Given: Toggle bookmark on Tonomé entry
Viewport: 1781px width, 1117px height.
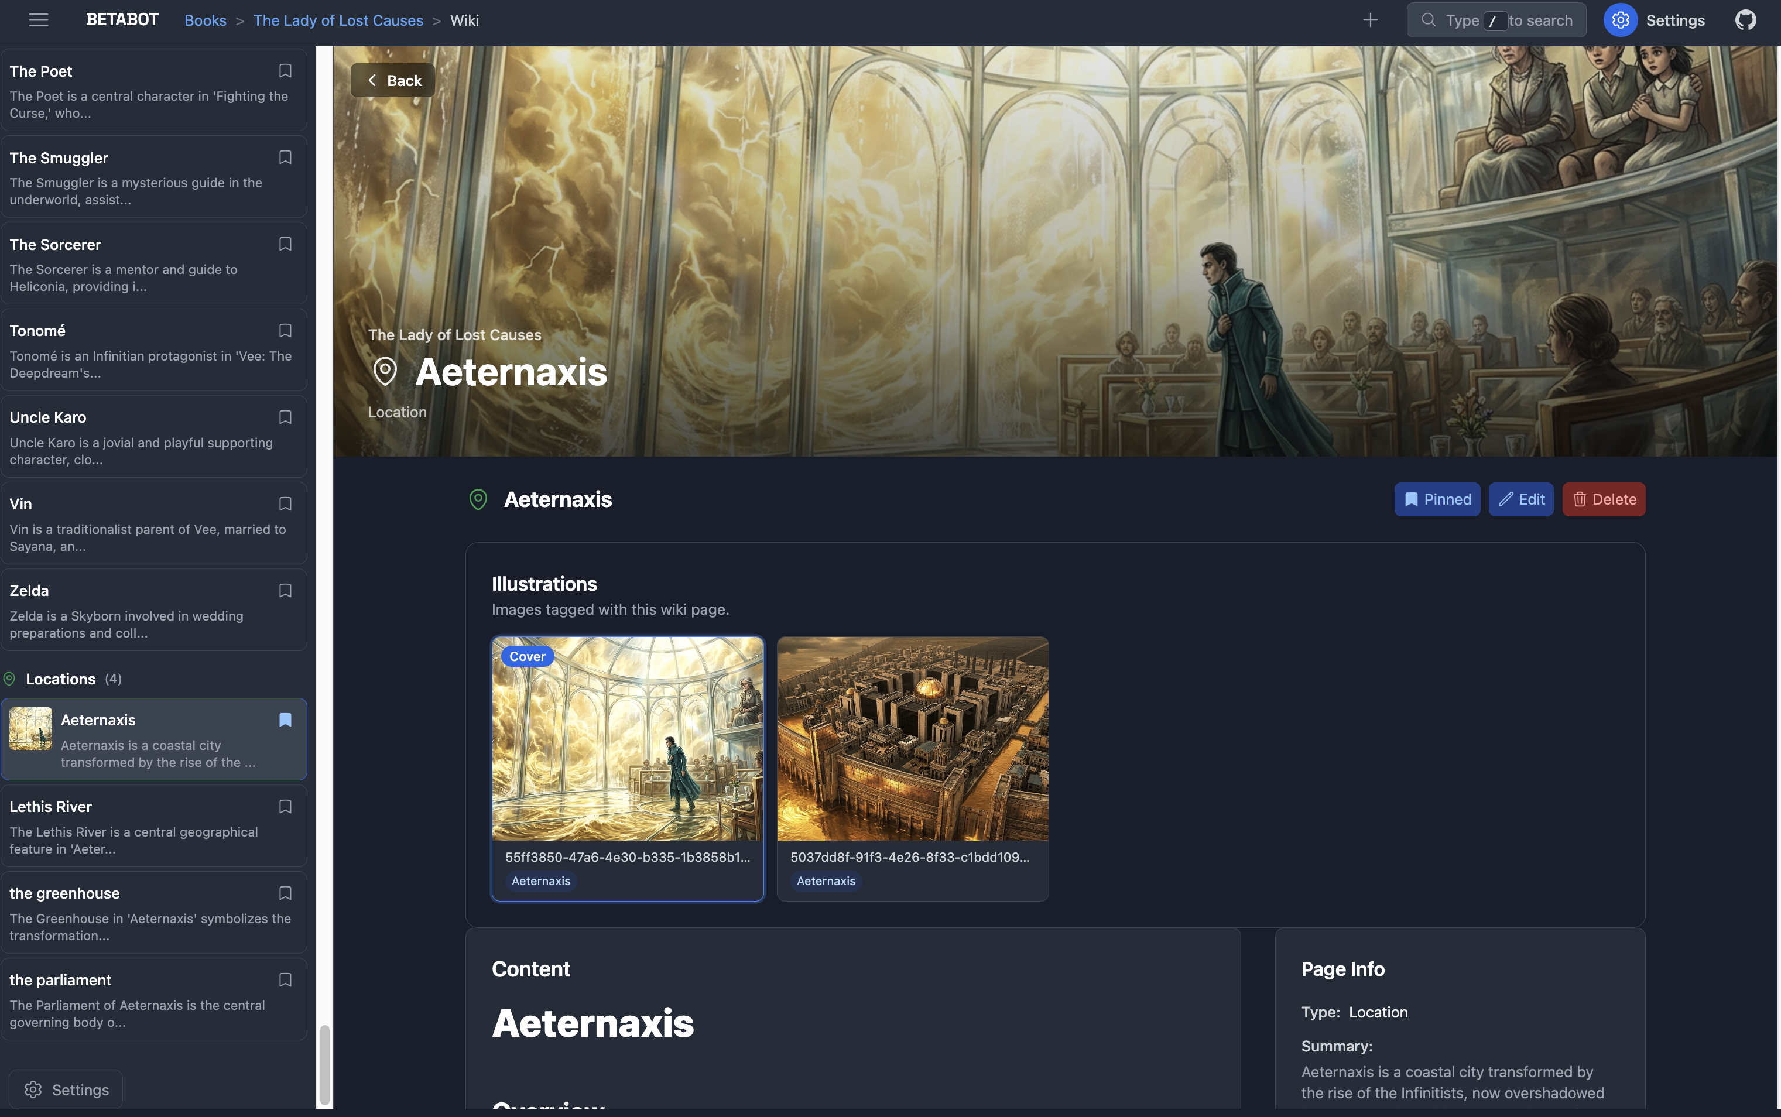Looking at the screenshot, I should (285, 330).
